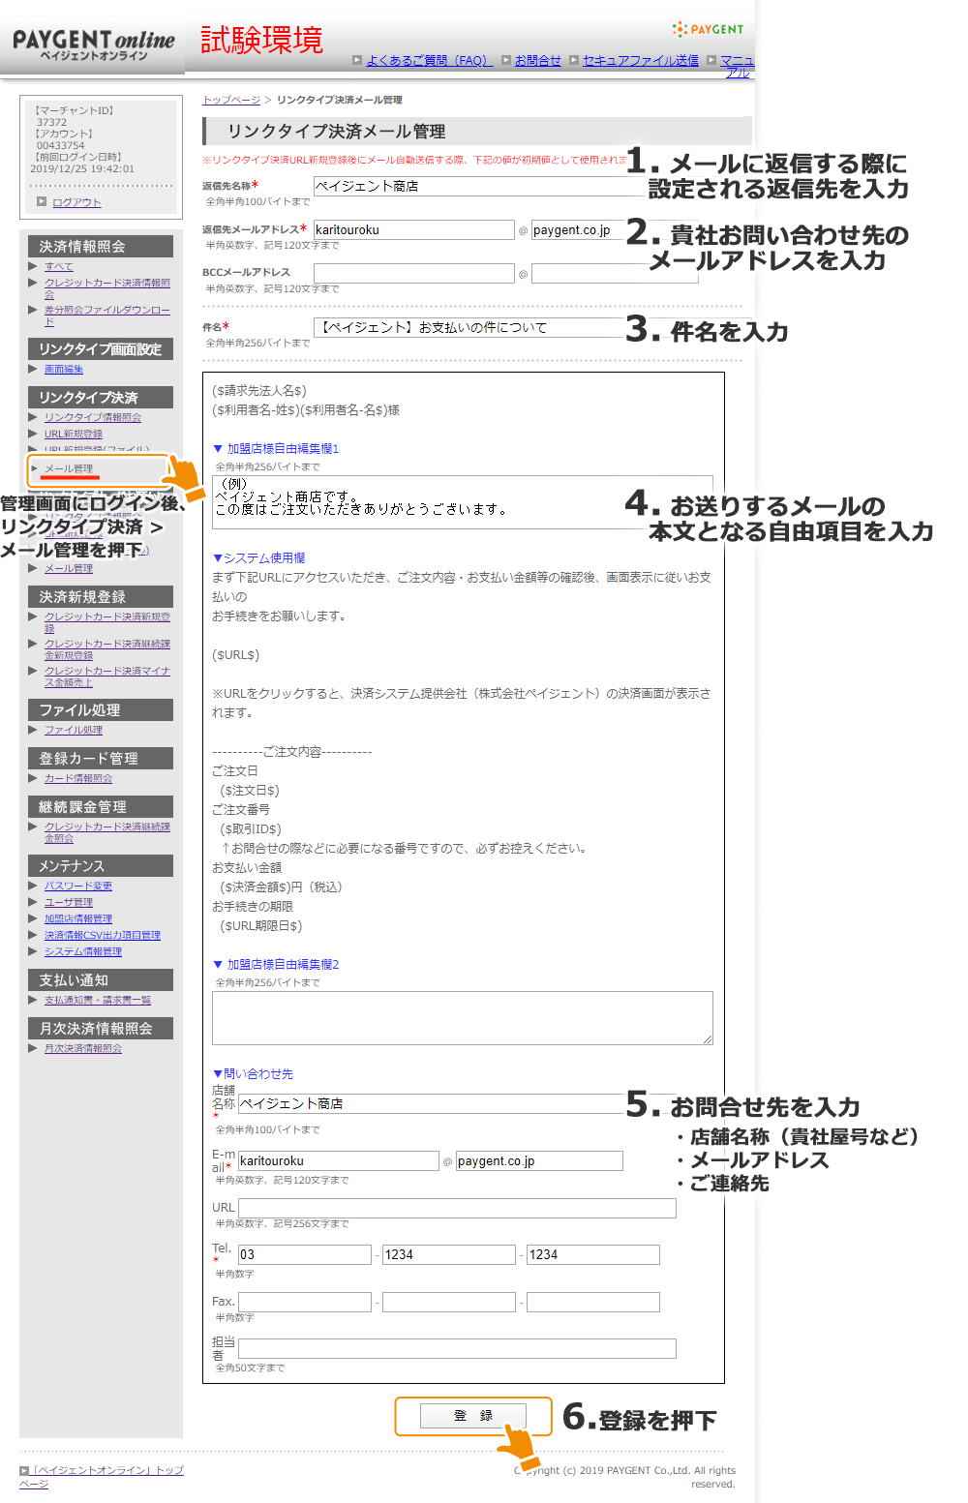Open the よくあるご質問 (FAQ) link
Viewport: 968px width, 1503px height.
coord(430,60)
